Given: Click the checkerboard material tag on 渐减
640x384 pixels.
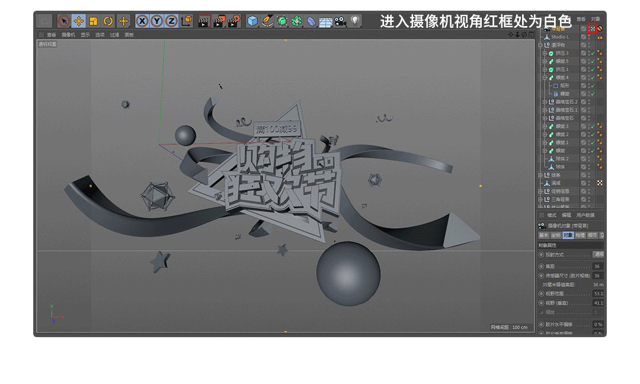Looking at the screenshot, I should click(600, 183).
